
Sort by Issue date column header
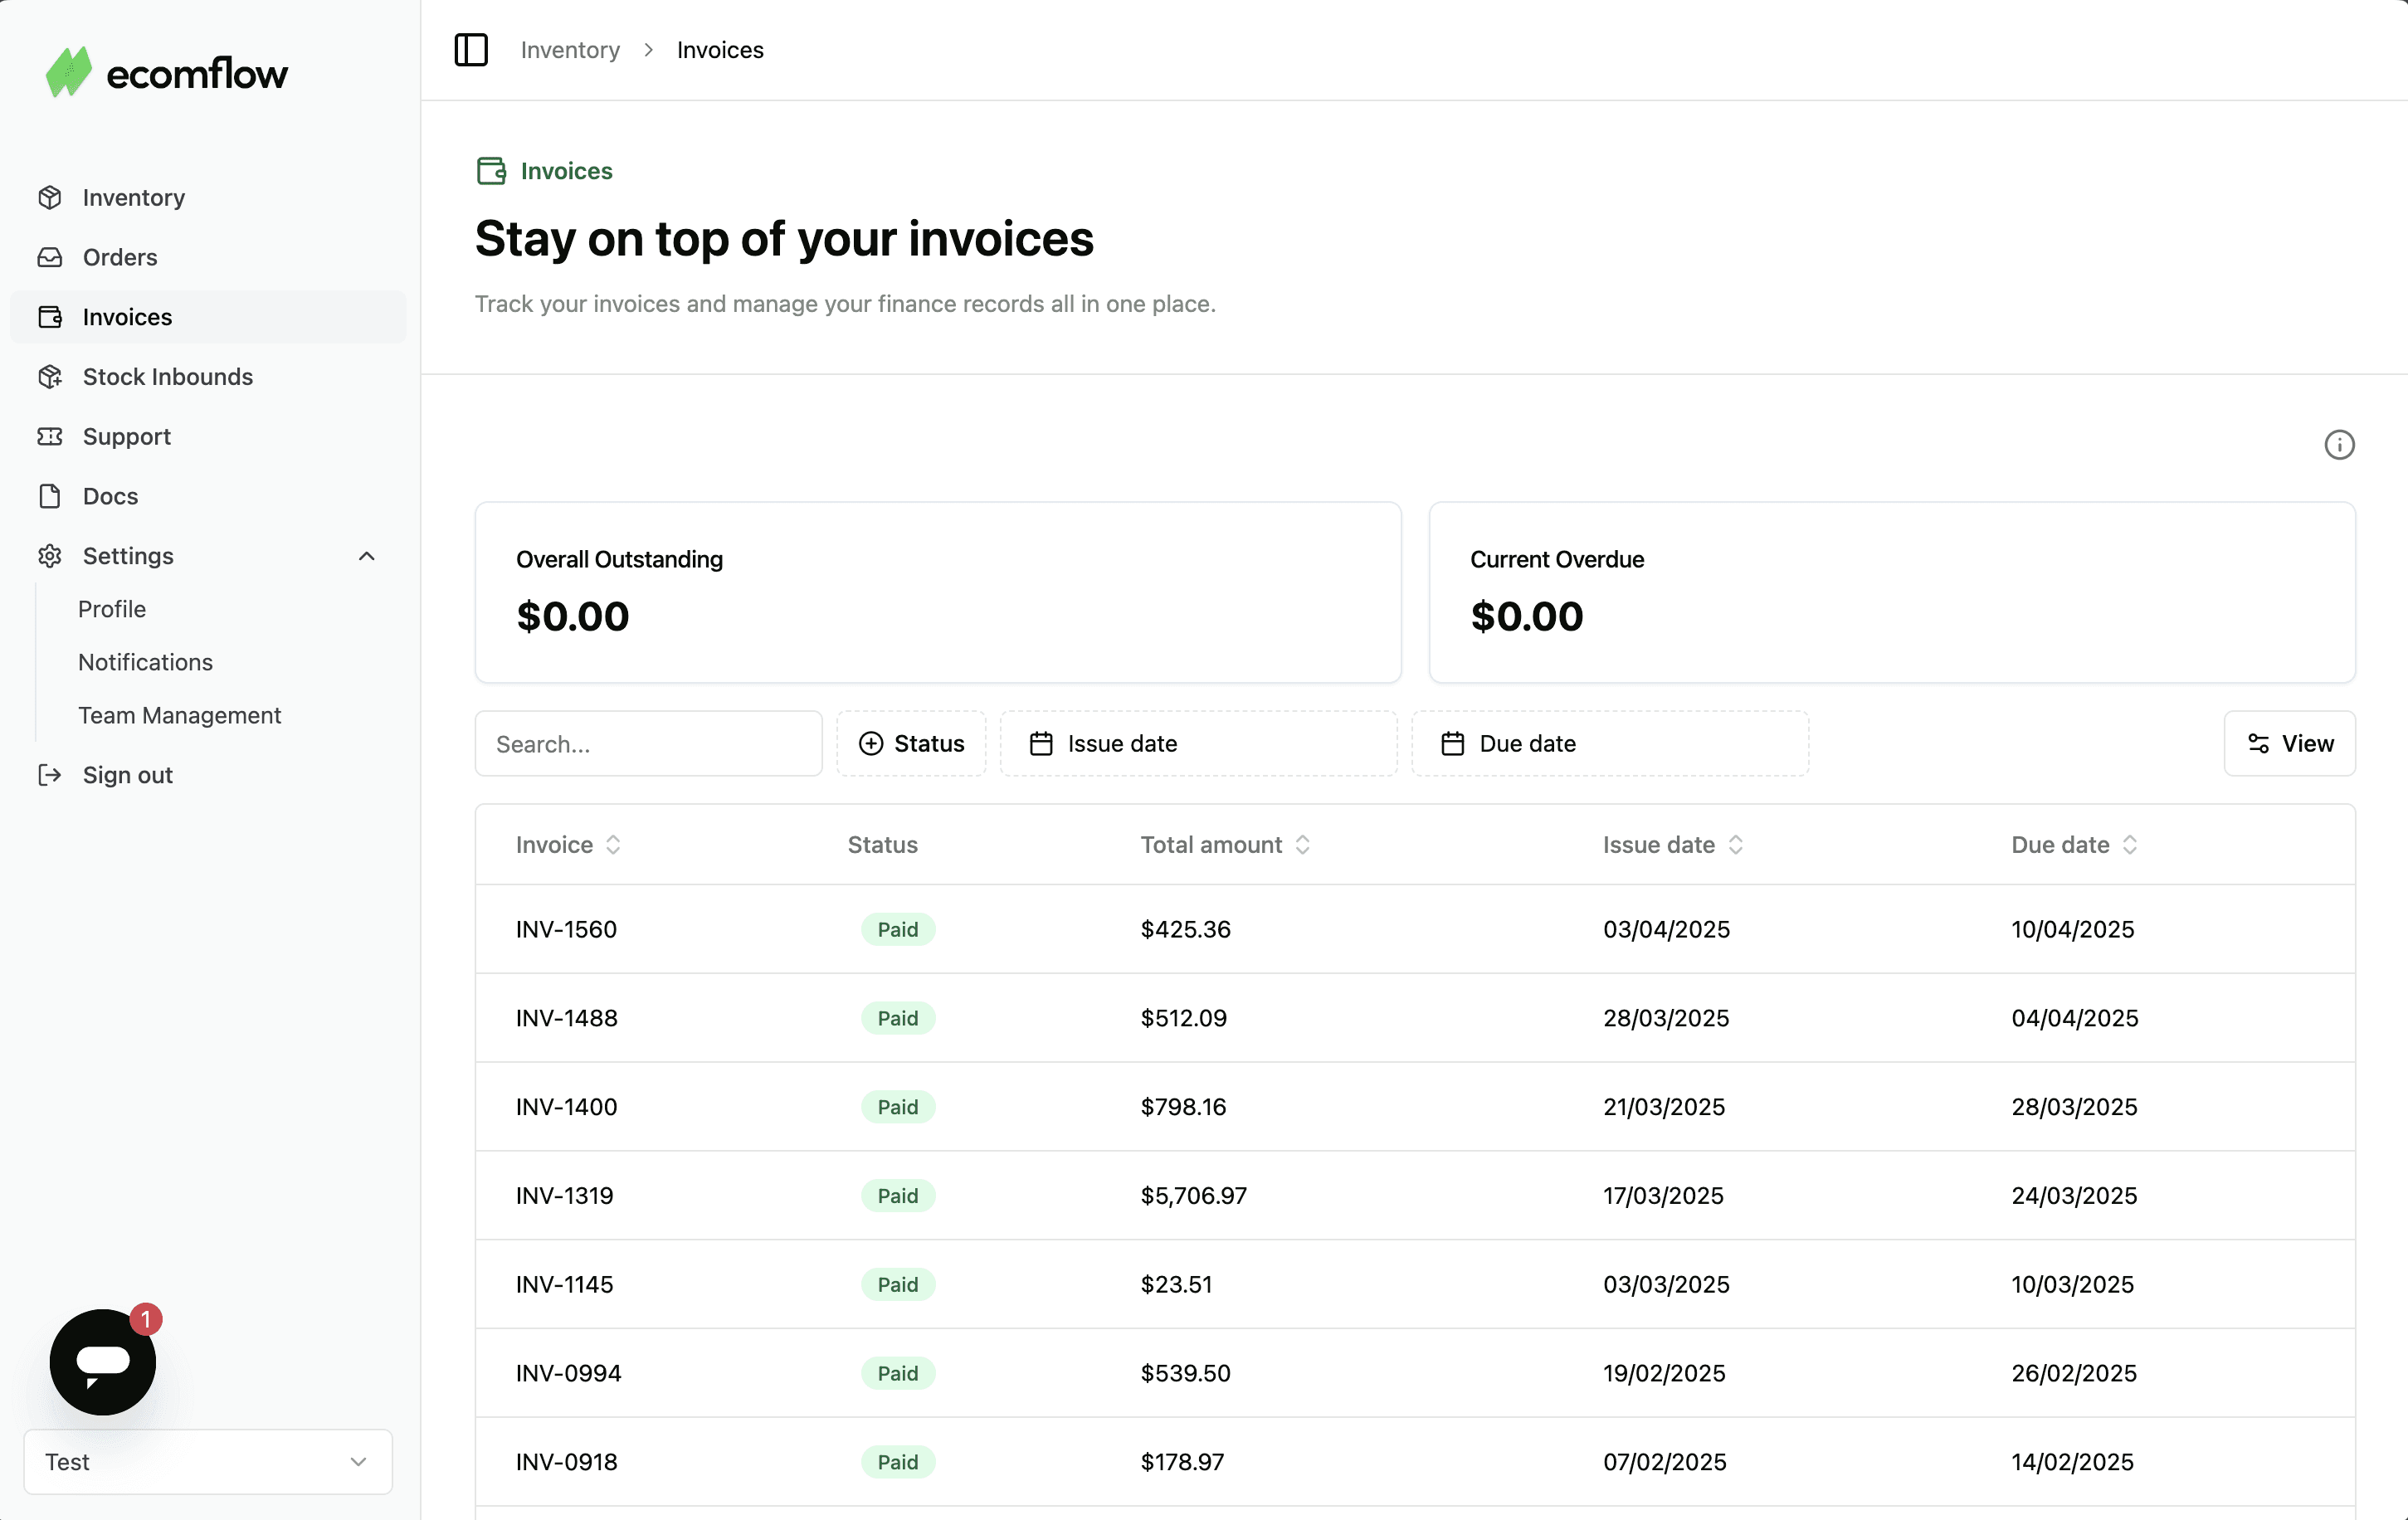1672,845
